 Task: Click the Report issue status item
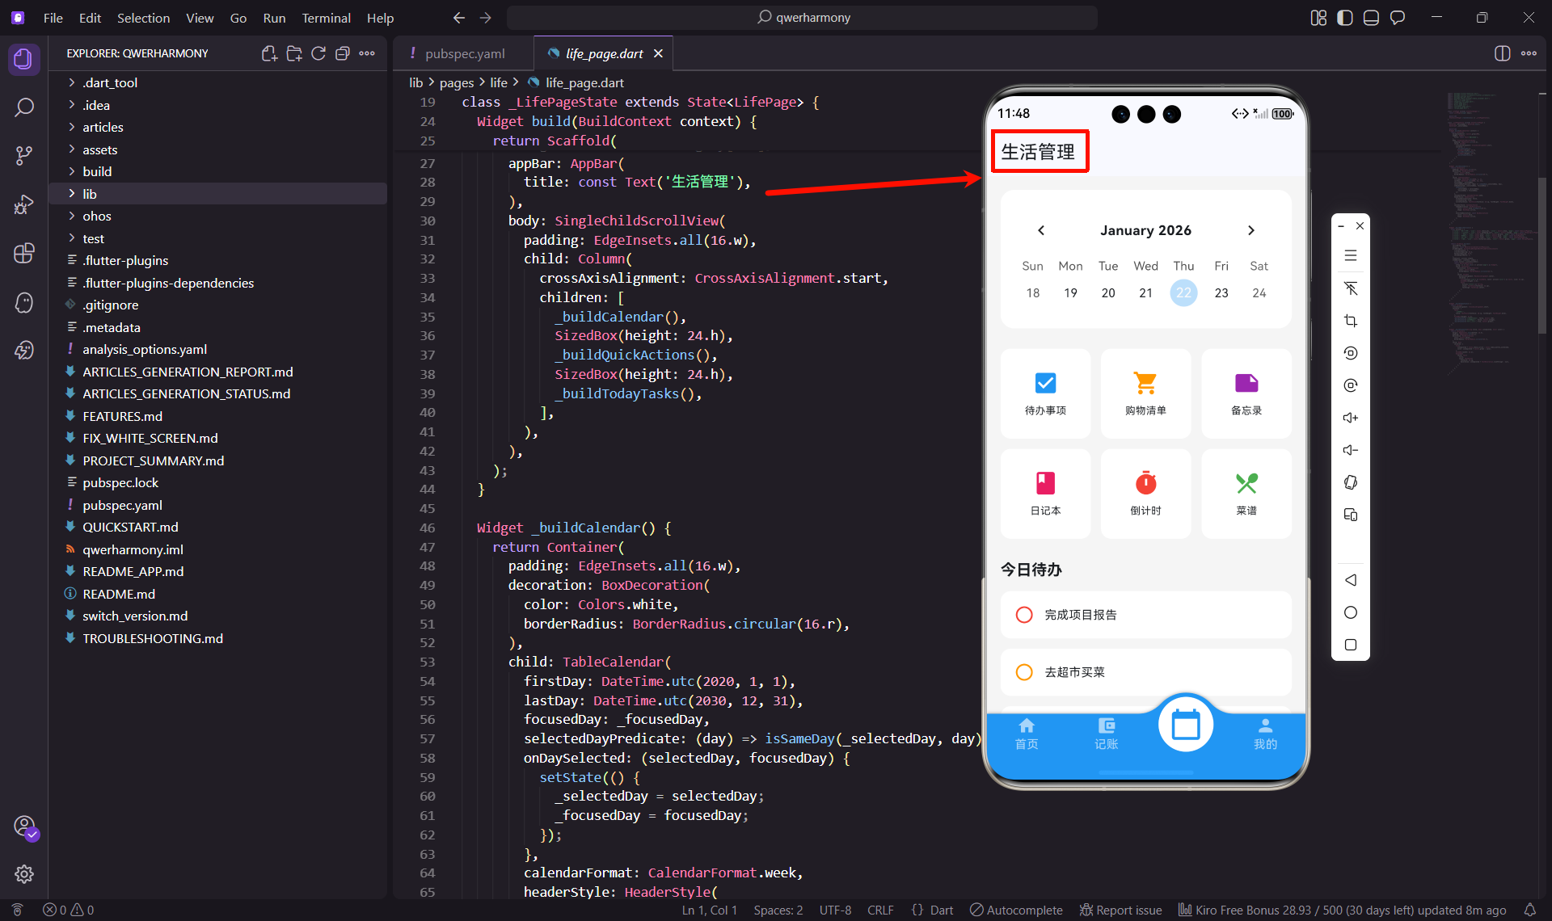(1120, 910)
